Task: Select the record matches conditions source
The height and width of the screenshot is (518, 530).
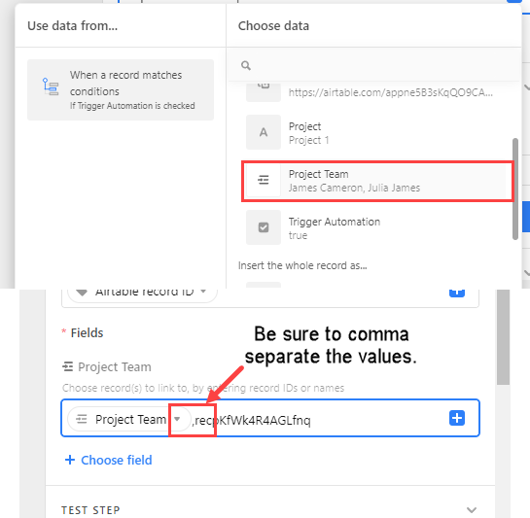Action: (x=121, y=89)
